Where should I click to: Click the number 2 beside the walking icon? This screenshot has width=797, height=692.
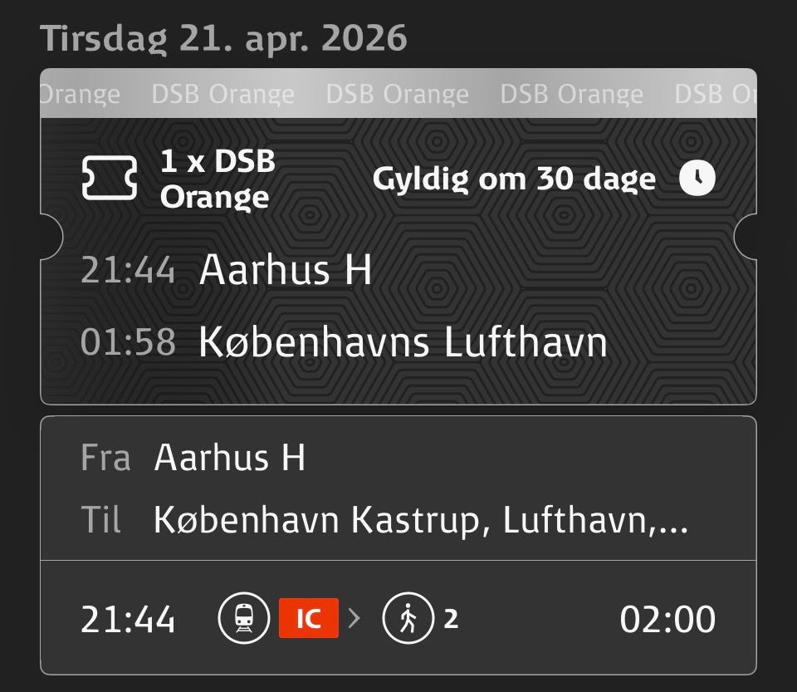tap(451, 619)
